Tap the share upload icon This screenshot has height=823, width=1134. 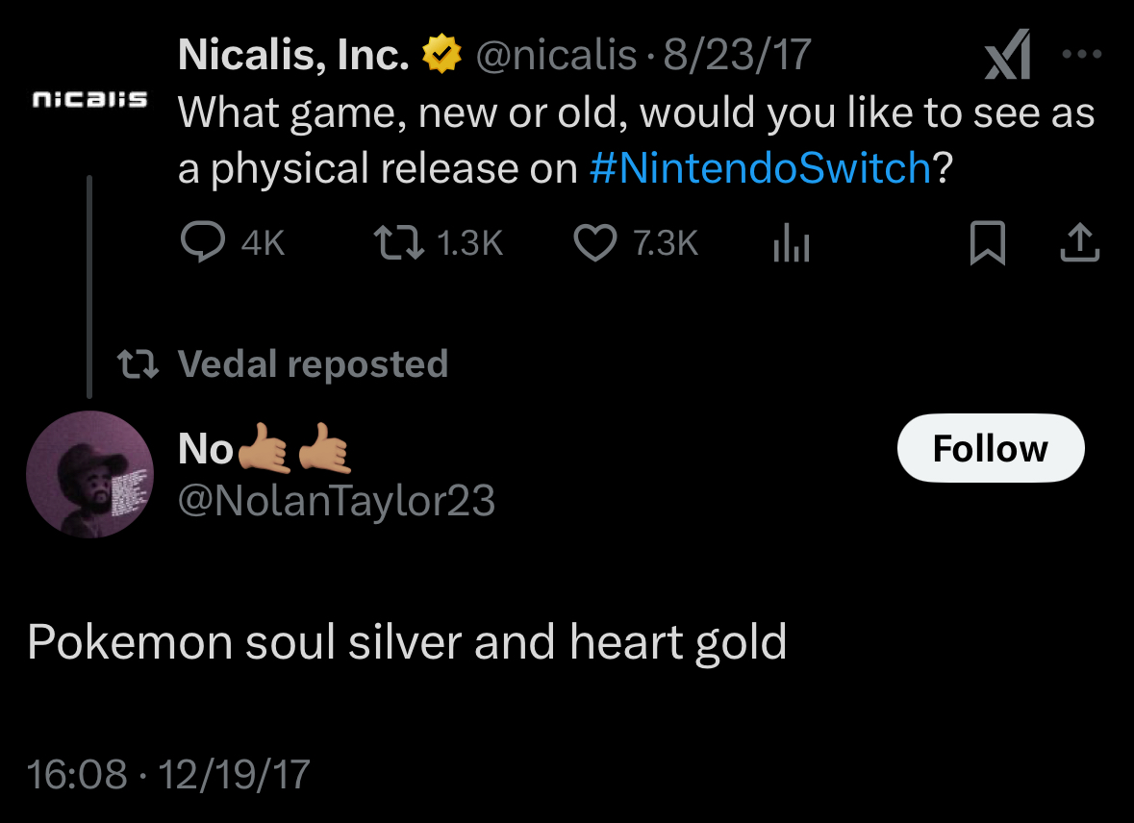pos(1078,243)
